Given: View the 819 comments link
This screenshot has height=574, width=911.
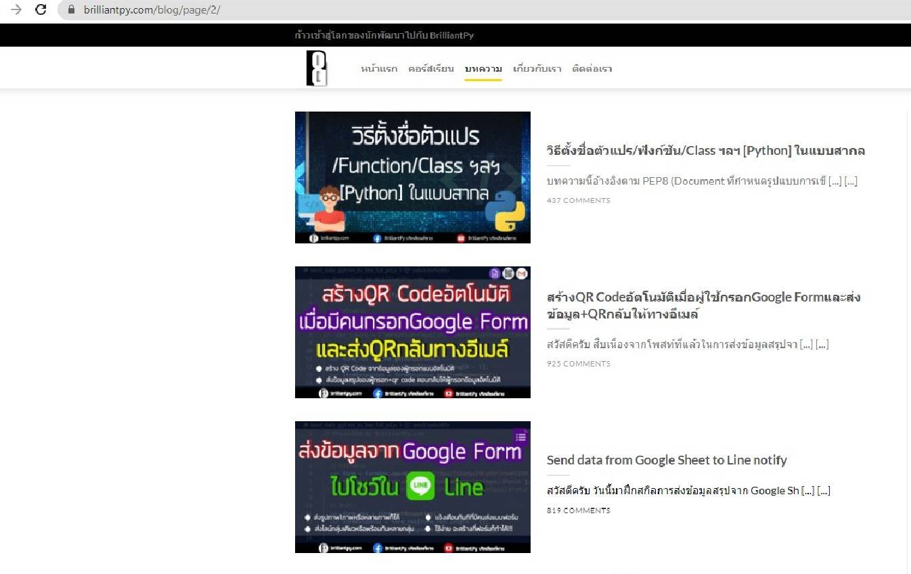Looking at the screenshot, I should tap(578, 510).
